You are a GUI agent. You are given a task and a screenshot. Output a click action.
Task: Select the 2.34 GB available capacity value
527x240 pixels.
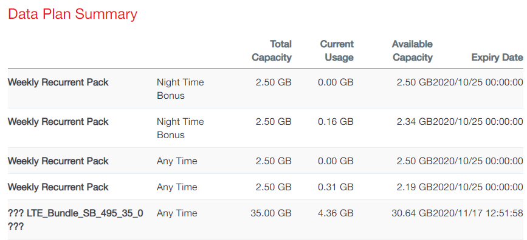pos(415,121)
